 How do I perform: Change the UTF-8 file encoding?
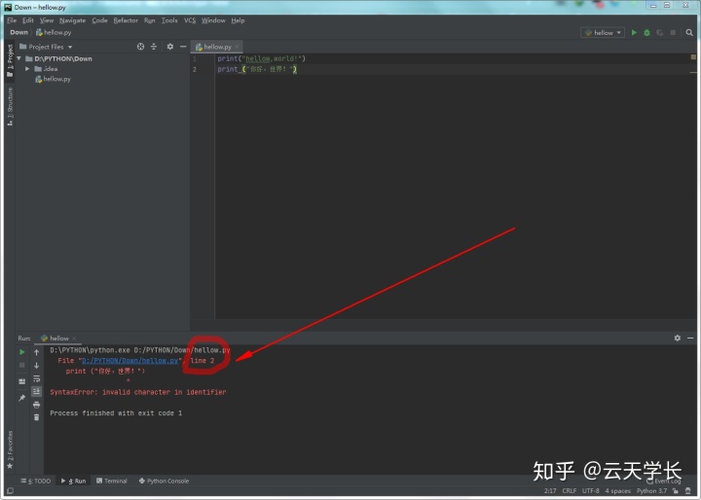pyautogui.click(x=591, y=490)
